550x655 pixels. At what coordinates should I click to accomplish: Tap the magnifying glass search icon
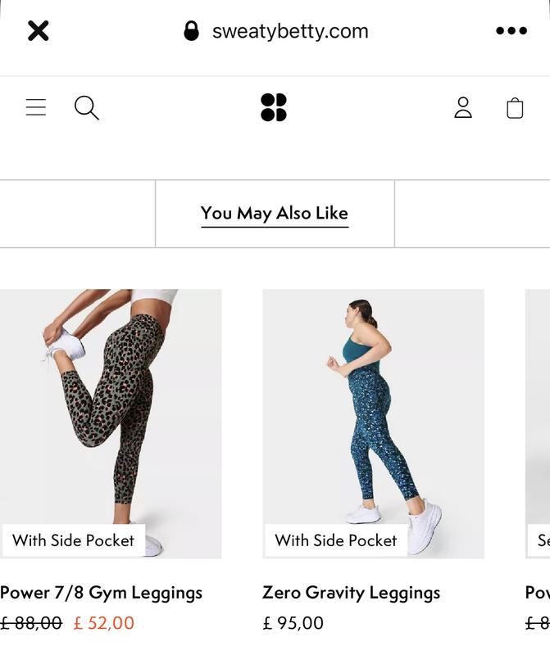tap(86, 107)
